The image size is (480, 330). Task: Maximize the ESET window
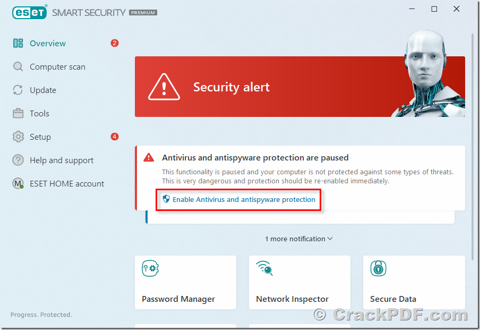pos(434,9)
